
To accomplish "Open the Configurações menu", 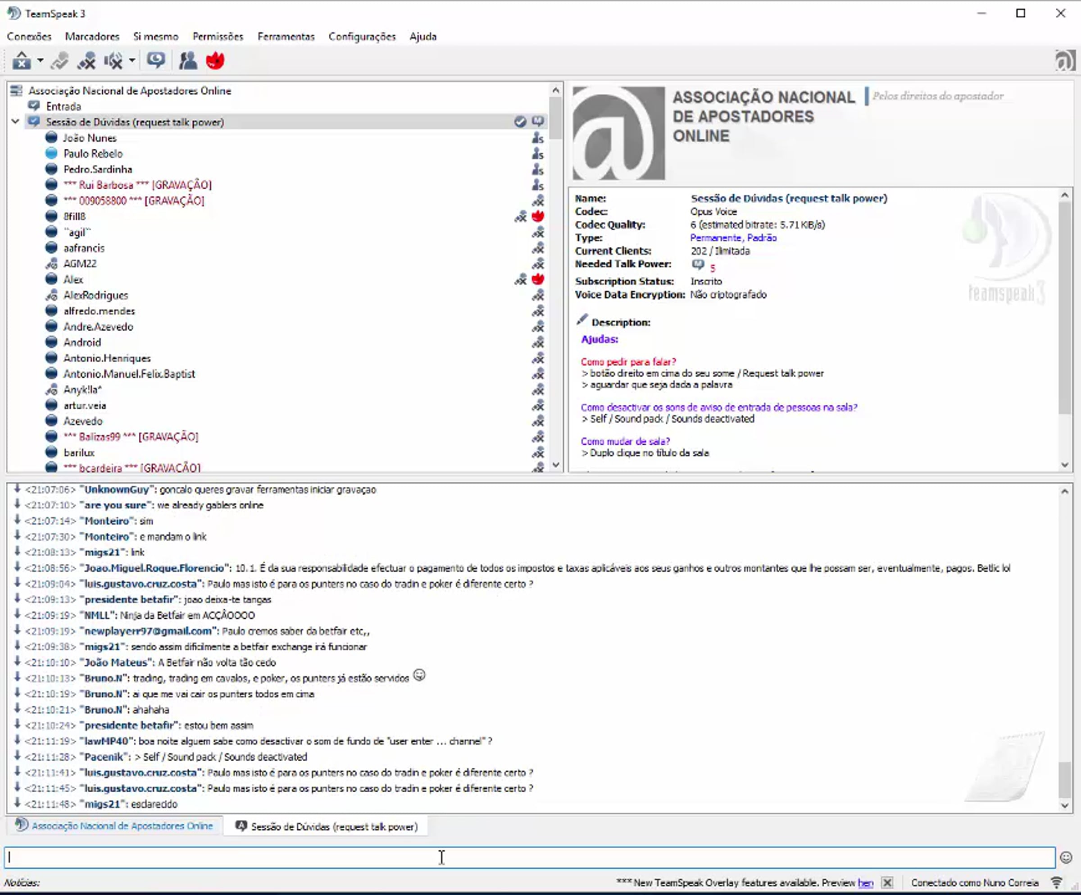I will (362, 37).
